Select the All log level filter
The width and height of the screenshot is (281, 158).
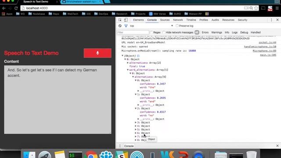[197, 32]
